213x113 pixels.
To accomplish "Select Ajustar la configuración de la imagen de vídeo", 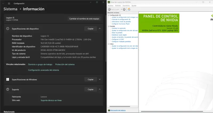I will coord(125,48).
